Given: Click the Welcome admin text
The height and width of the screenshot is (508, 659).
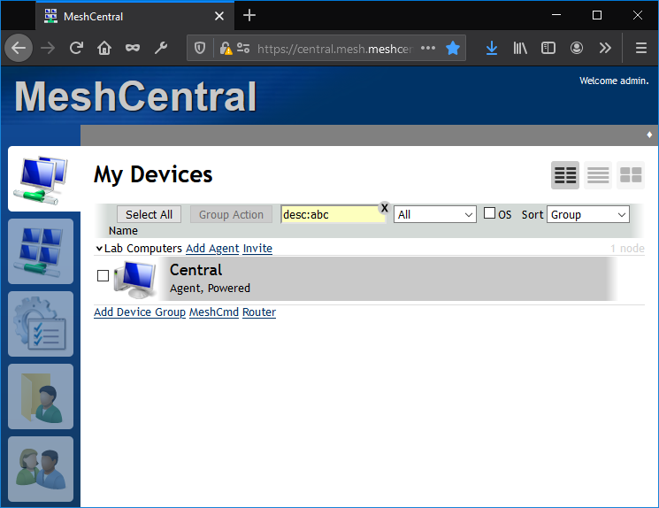Looking at the screenshot, I should (614, 81).
